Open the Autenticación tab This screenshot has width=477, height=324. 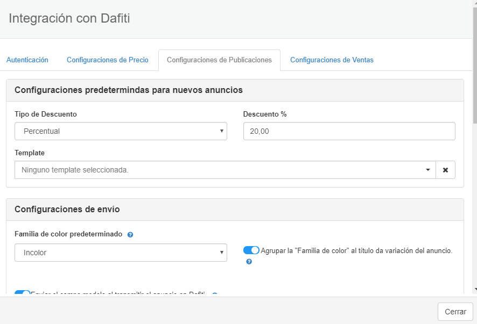[x=27, y=60]
